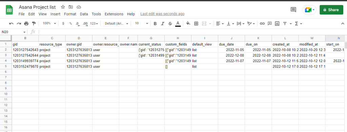Select the modified_at header cell

(312, 44)
